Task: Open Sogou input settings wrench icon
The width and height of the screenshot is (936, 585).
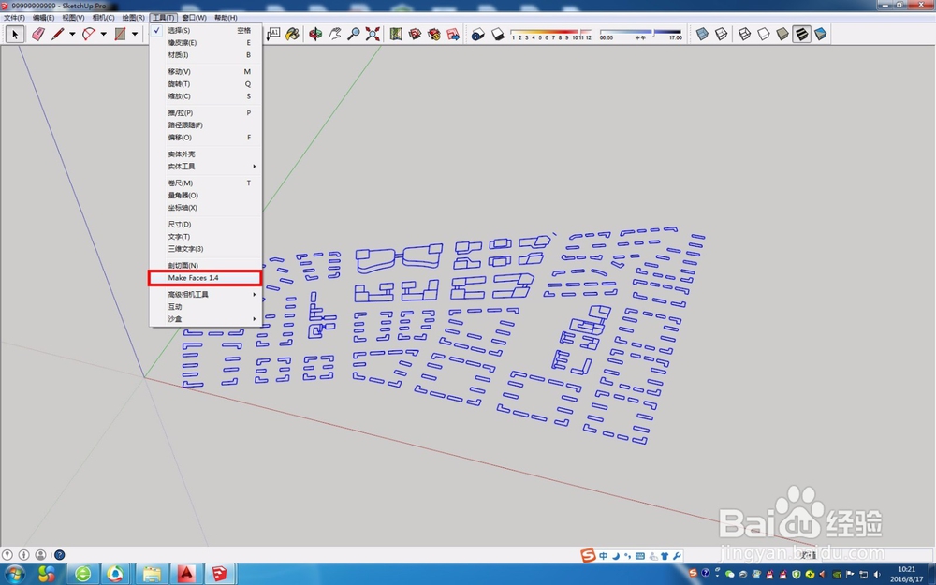Action: click(x=677, y=556)
